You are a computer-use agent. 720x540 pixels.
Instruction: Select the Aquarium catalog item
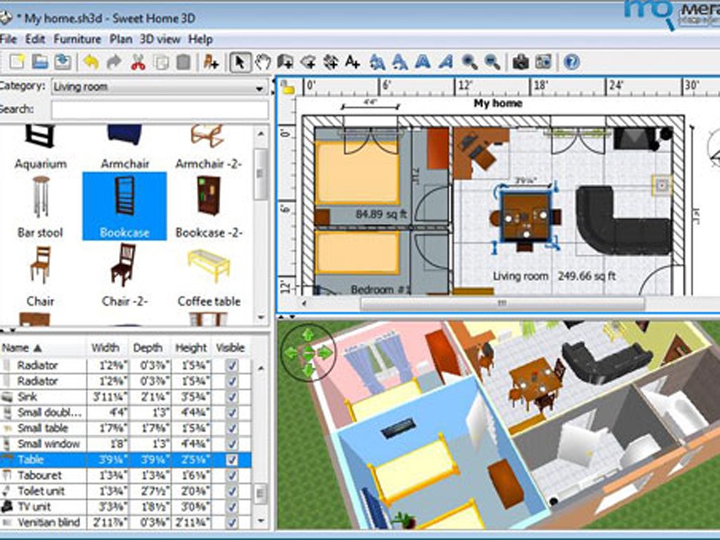[40, 148]
